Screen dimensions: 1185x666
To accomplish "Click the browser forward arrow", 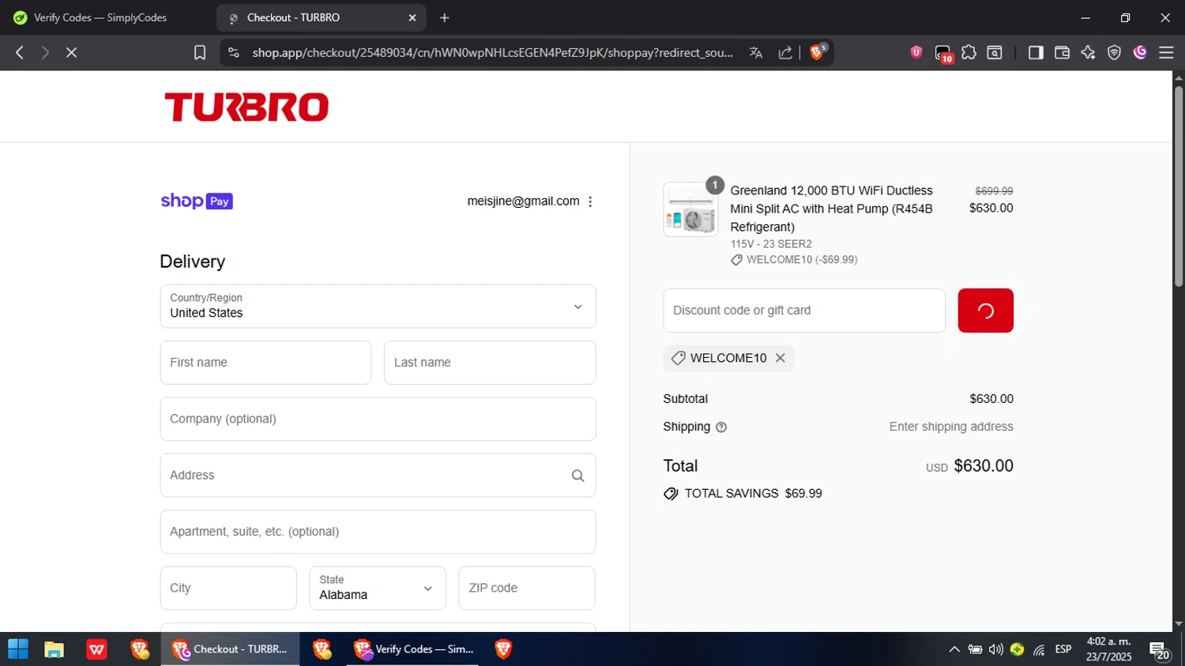I will 45,52.
